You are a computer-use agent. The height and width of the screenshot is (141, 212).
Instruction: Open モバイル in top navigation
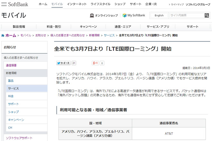point(57,4)
